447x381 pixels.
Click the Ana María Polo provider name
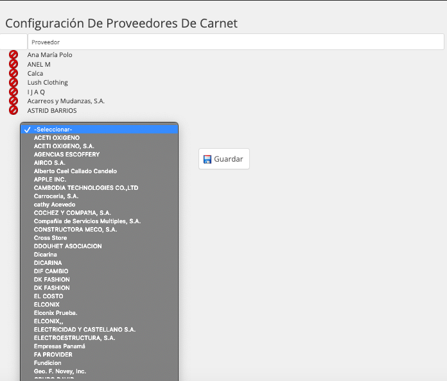coord(49,55)
